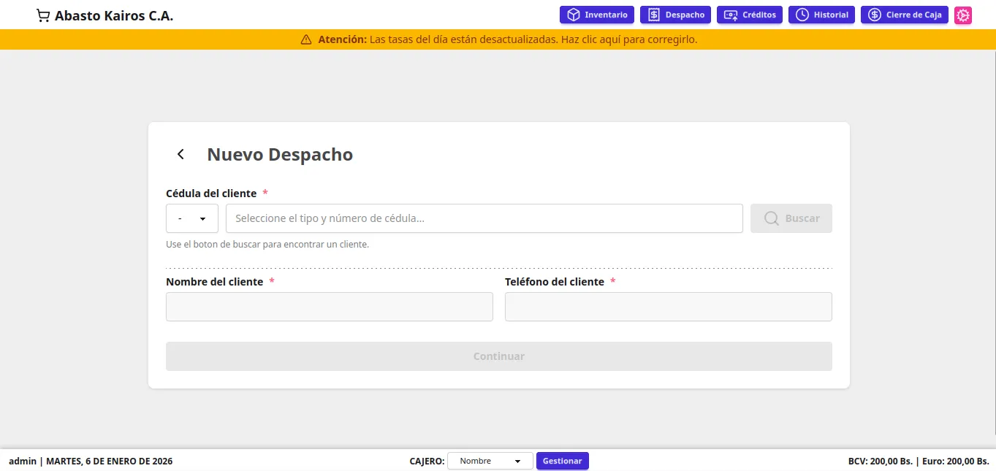
Task: Open the Cajero Nombre dropdown
Action: 490,461
